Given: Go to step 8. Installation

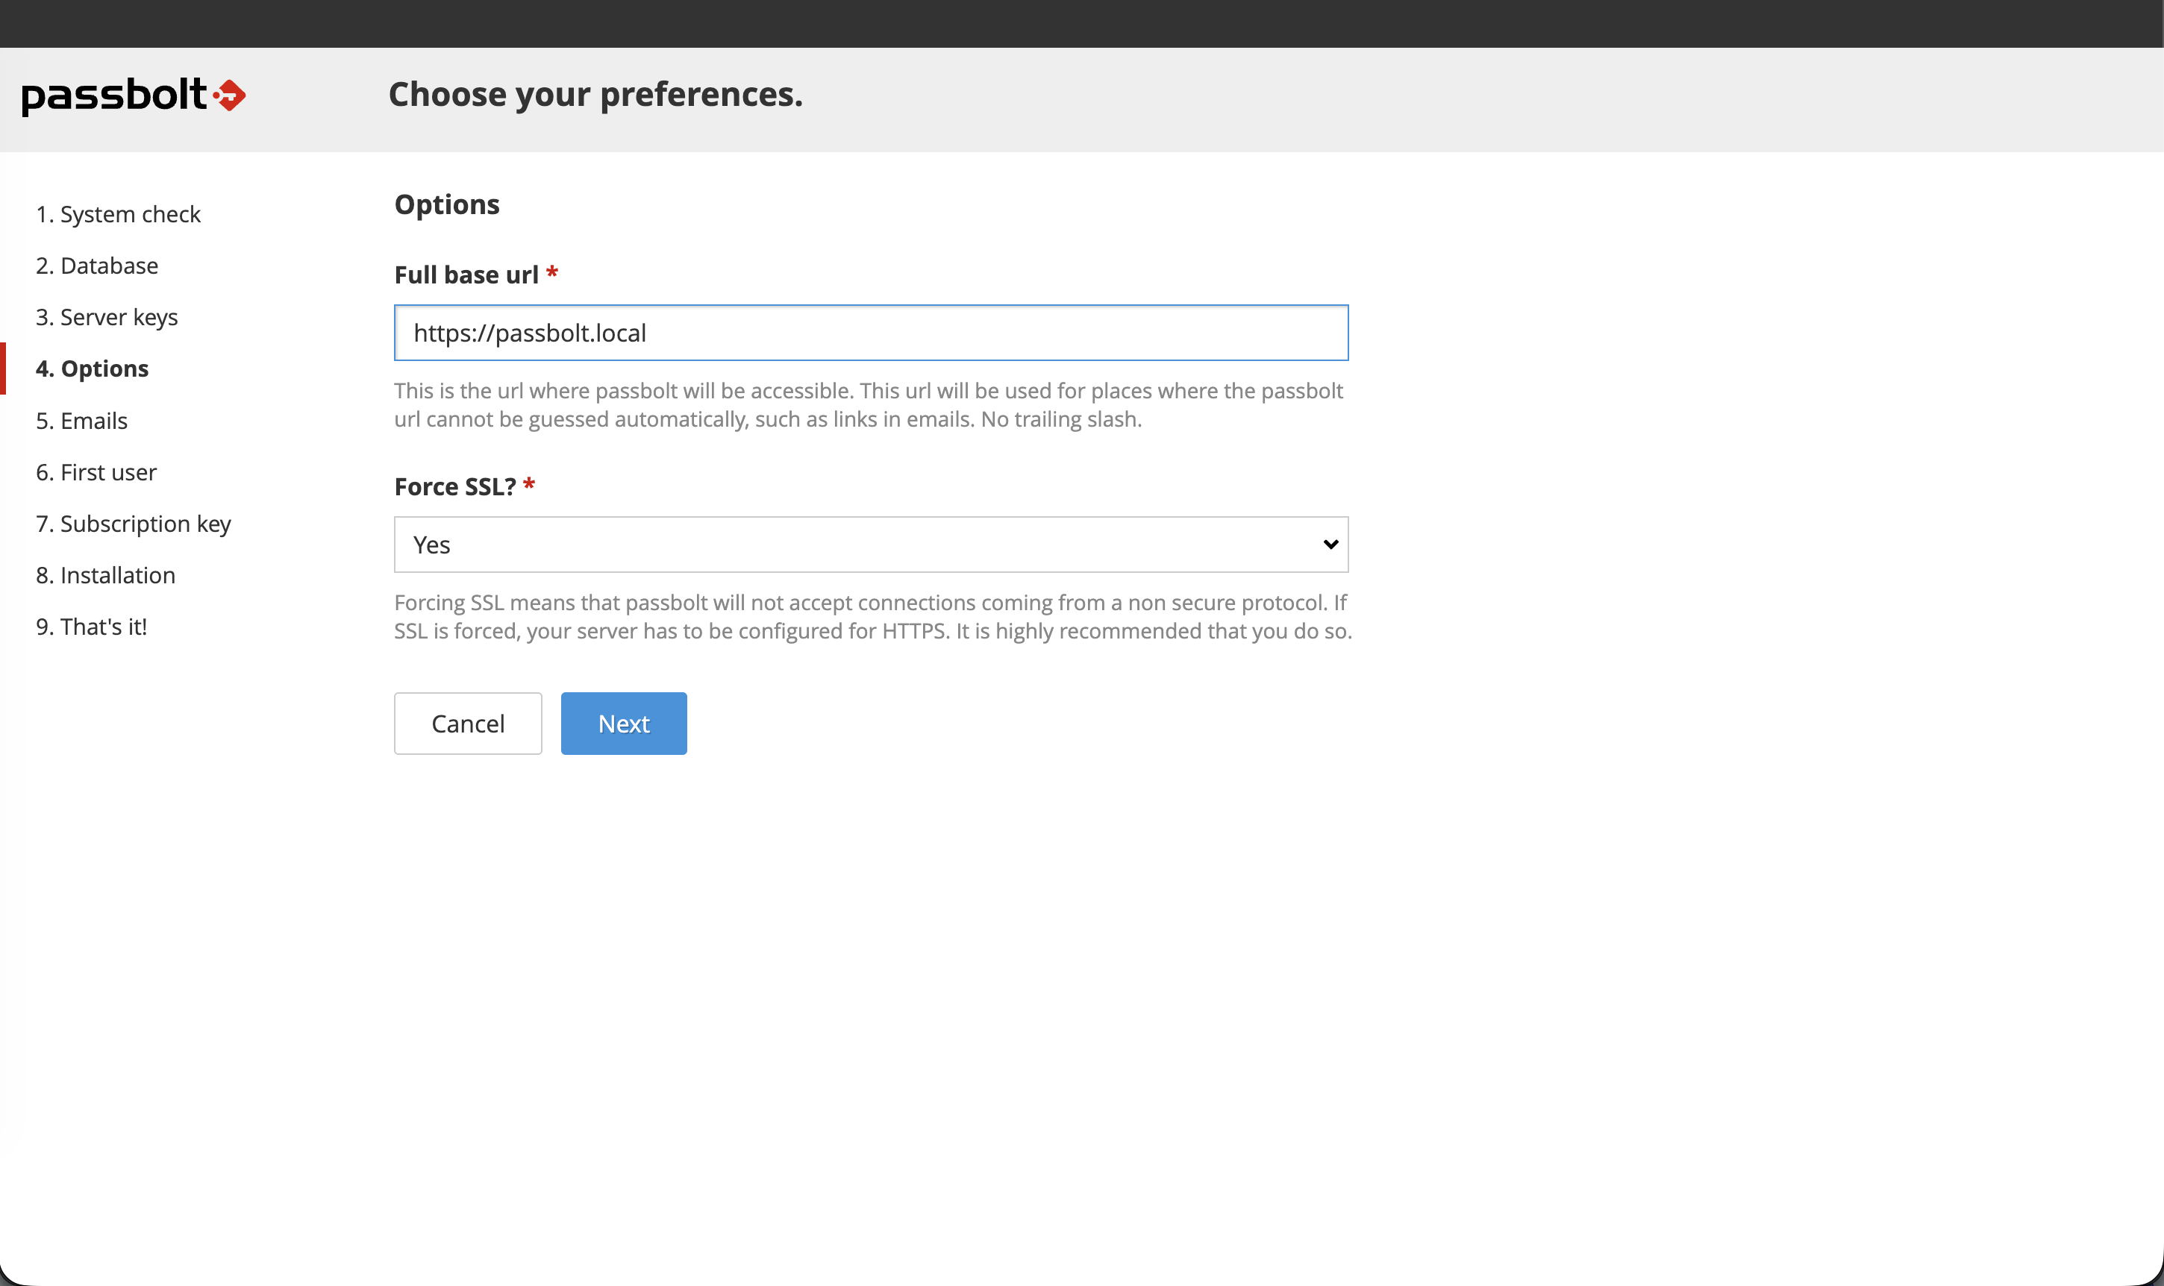Looking at the screenshot, I should [x=106, y=575].
